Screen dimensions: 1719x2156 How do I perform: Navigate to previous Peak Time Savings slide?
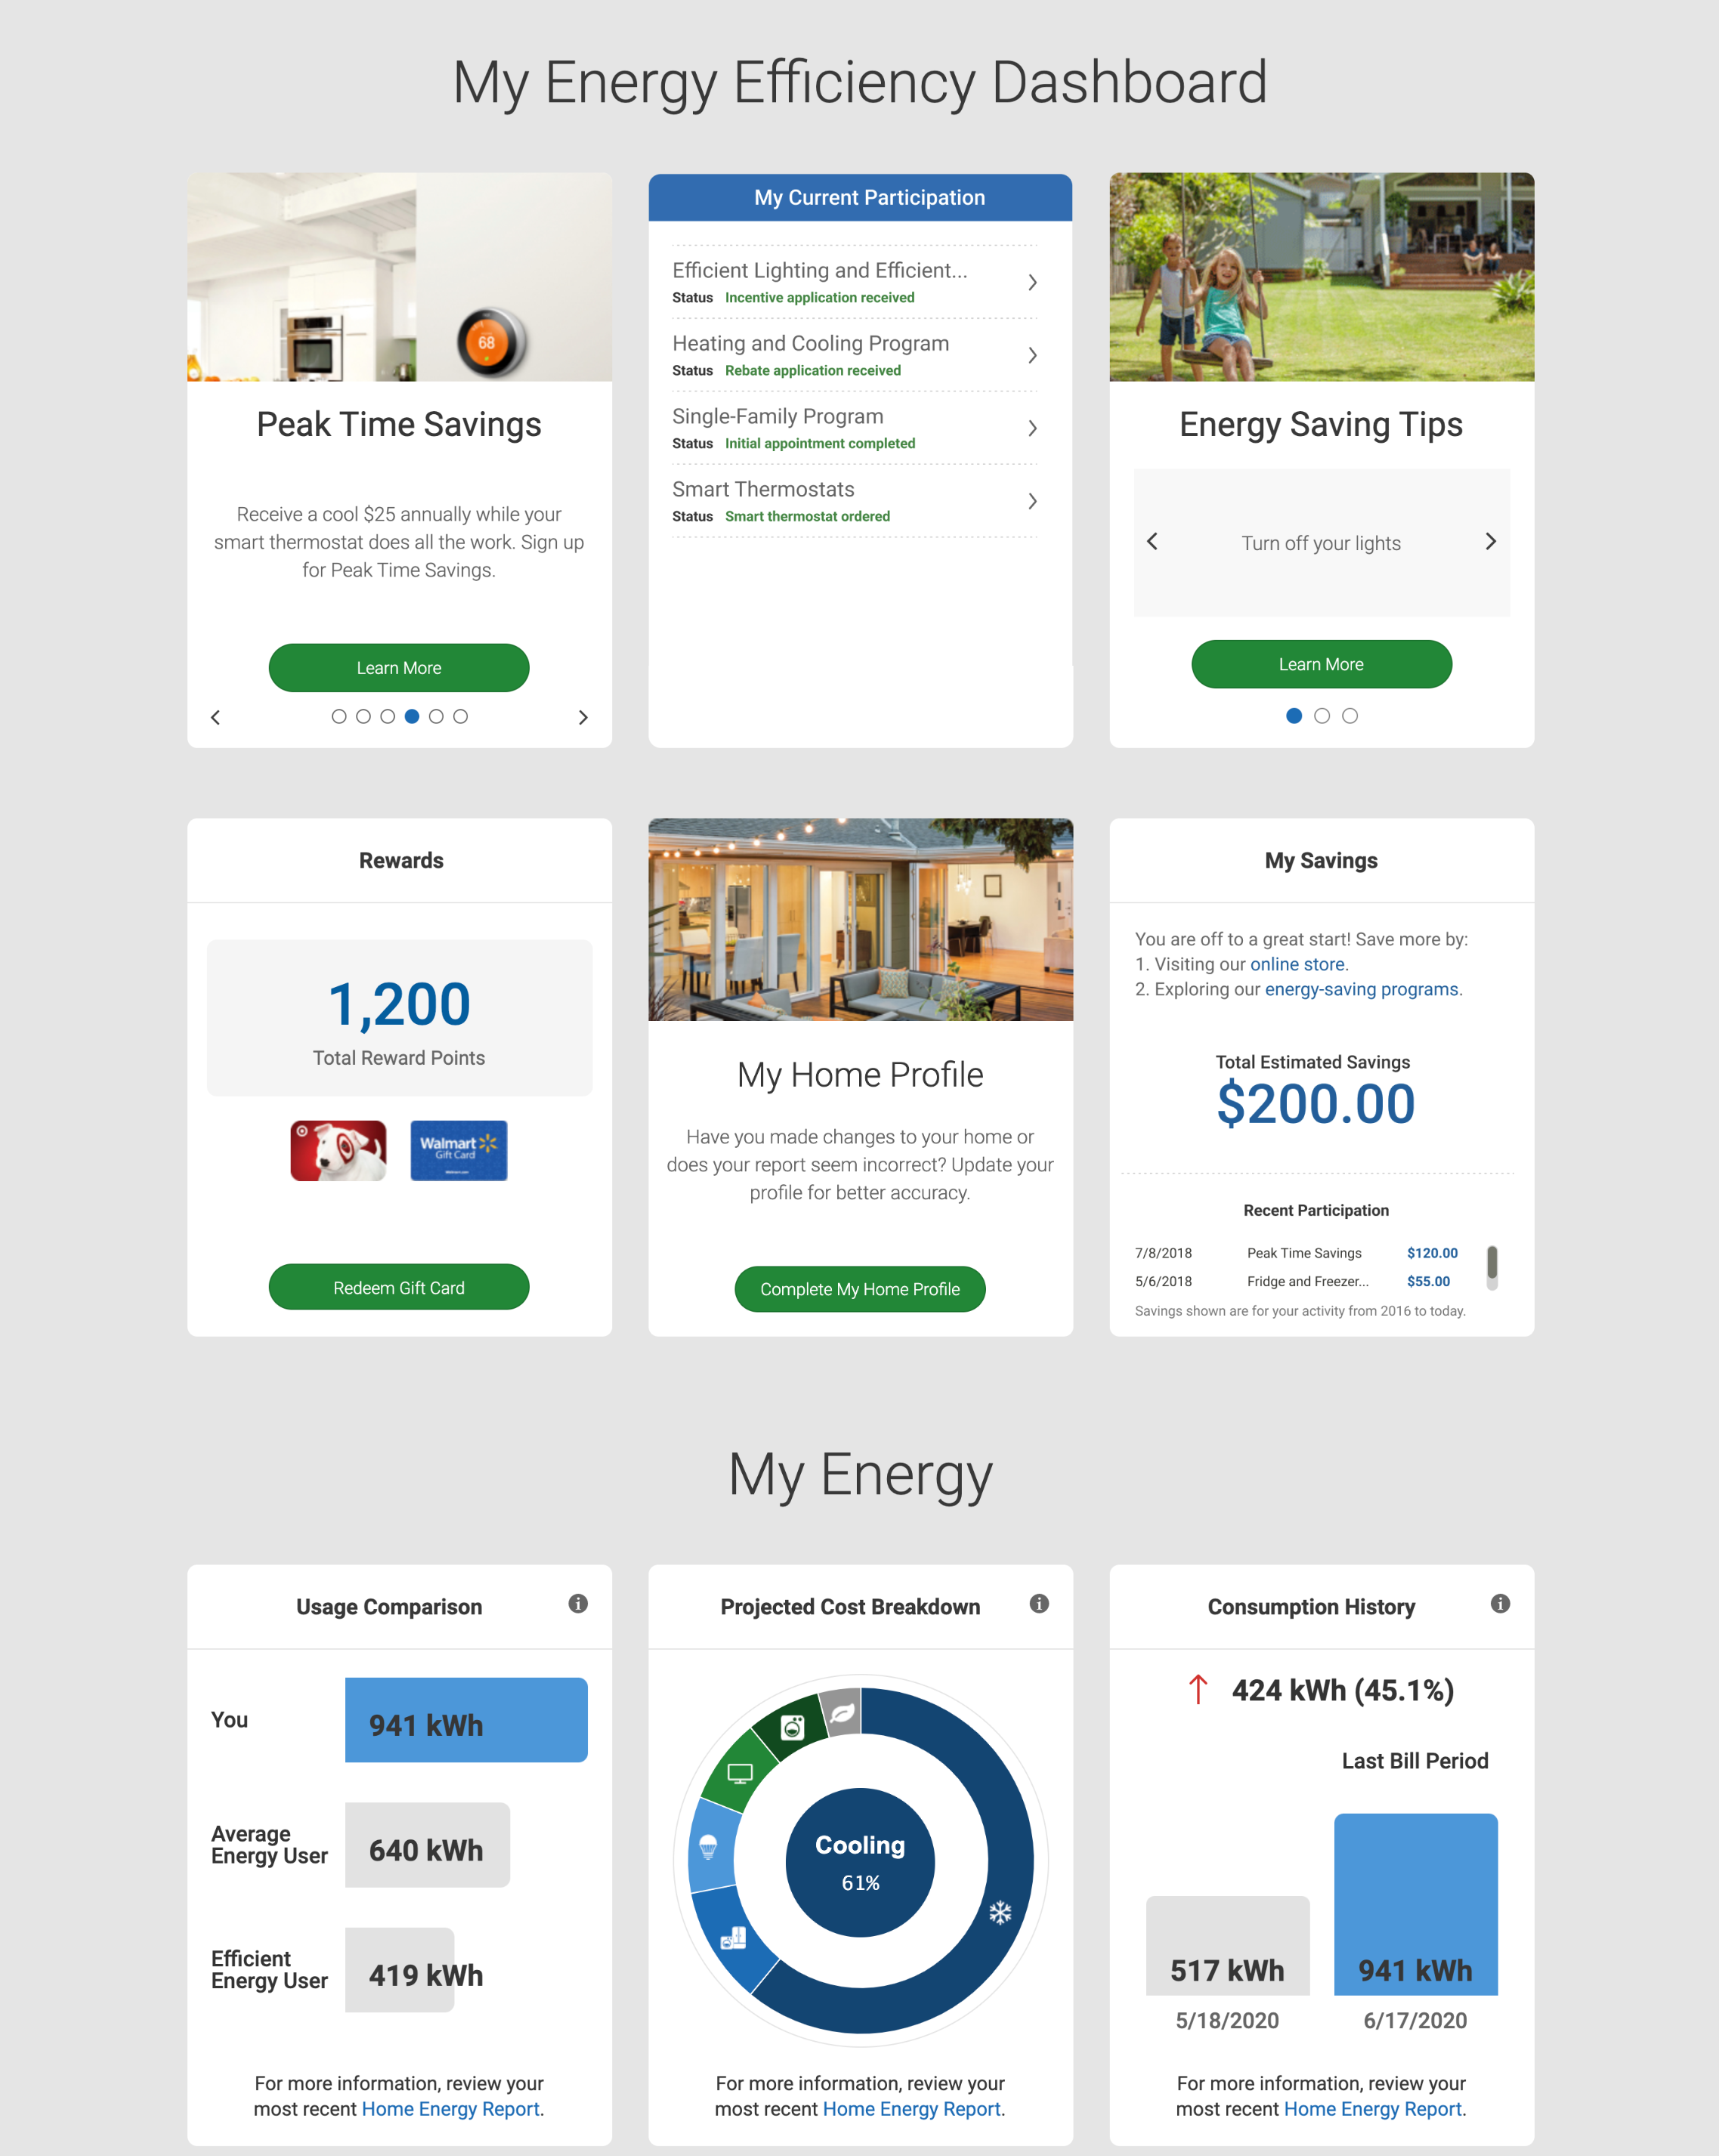tap(214, 716)
